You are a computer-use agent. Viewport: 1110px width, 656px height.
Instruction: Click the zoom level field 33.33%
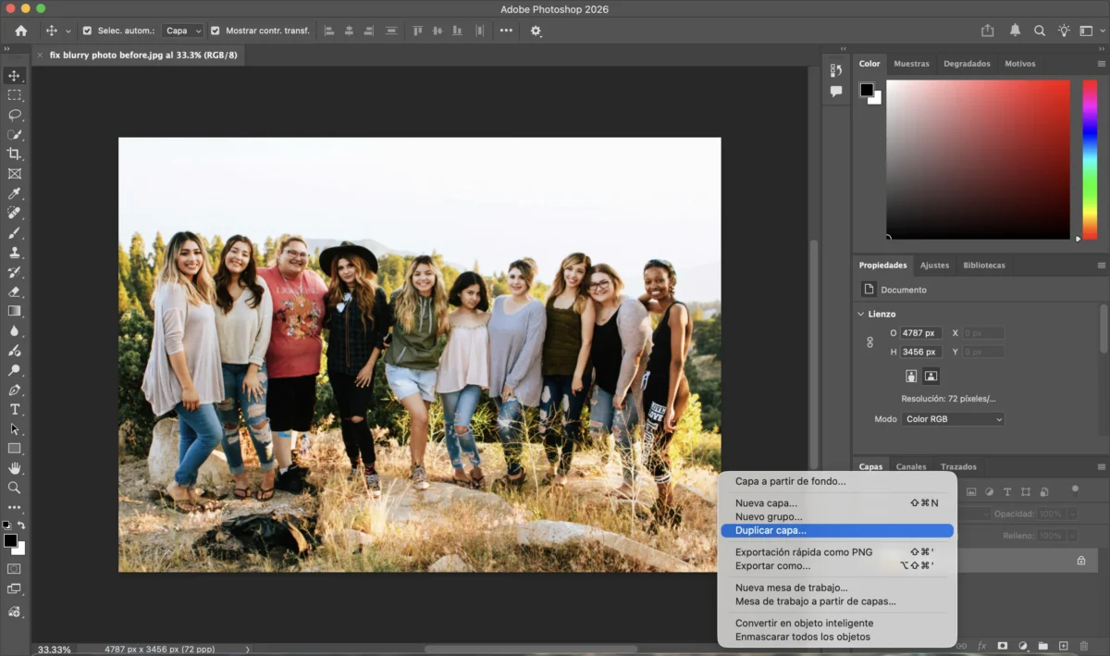[55, 650]
